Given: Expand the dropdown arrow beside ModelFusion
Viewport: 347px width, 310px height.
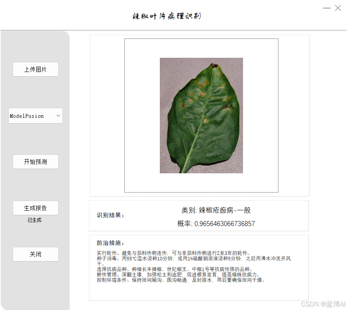Looking at the screenshot, I should tap(58, 116).
